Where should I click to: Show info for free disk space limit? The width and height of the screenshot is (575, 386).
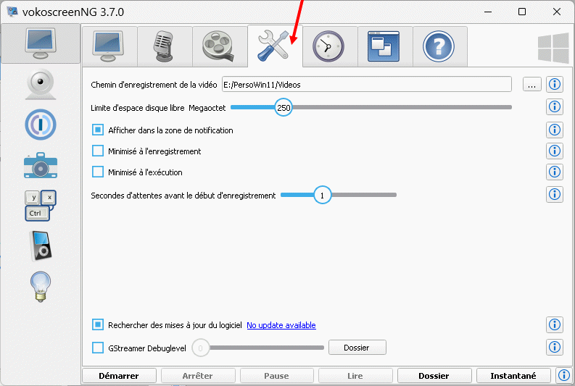pos(555,107)
